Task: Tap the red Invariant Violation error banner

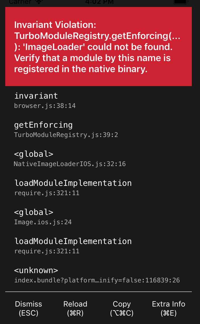Action: pyautogui.click(x=99, y=47)
